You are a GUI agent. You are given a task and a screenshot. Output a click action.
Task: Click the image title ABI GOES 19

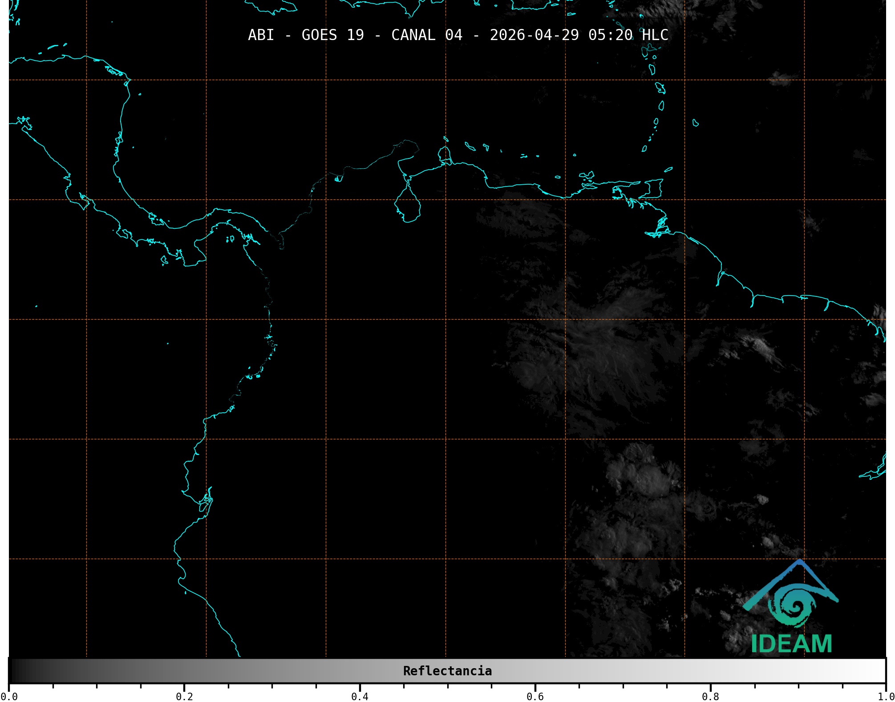[306, 35]
